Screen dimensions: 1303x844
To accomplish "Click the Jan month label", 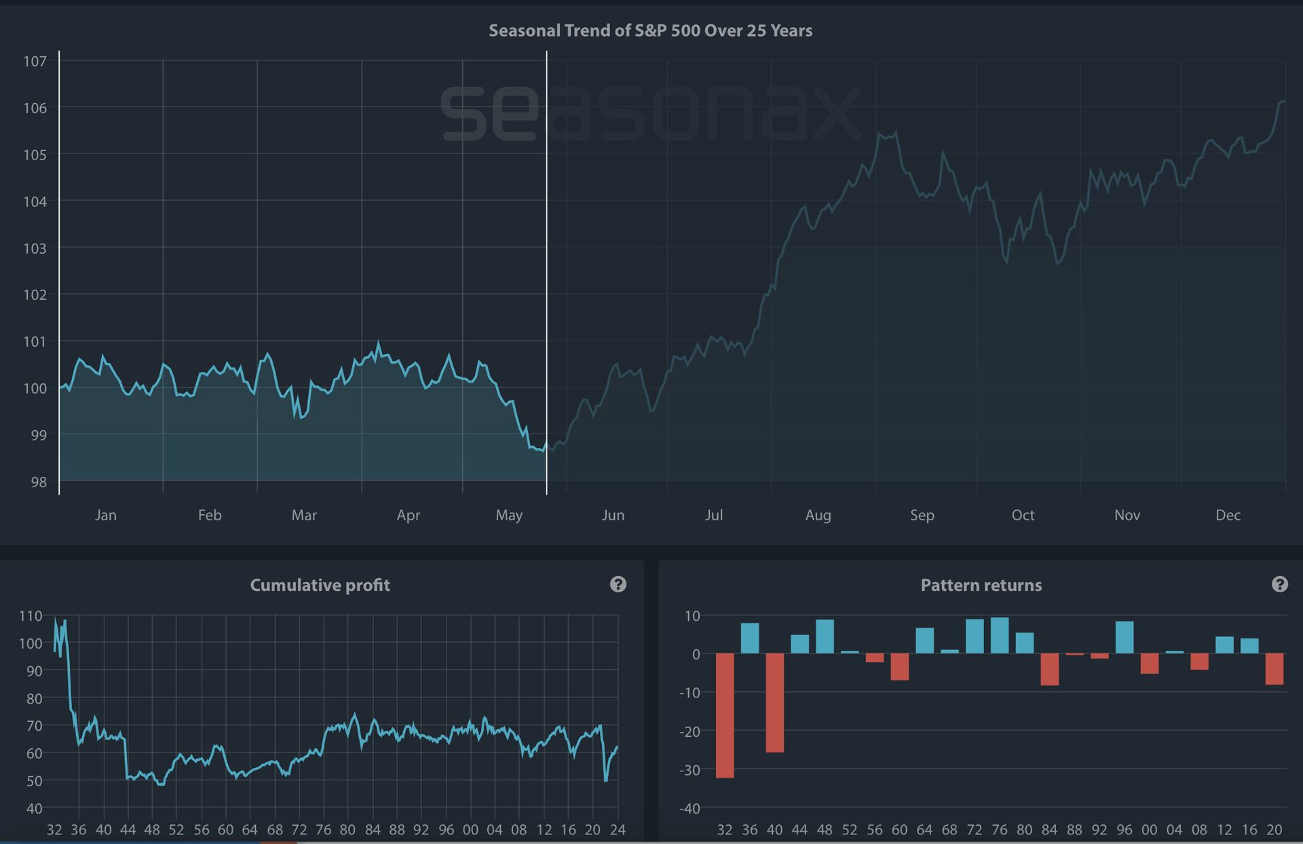I will (x=105, y=515).
